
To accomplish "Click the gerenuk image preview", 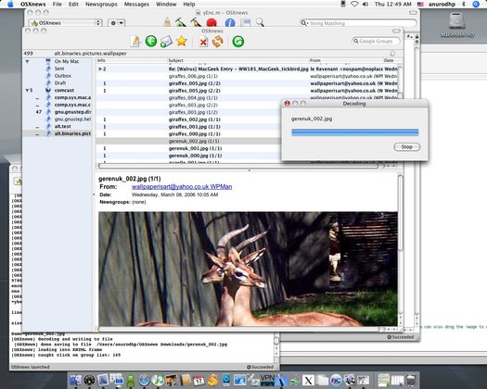I will (x=248, y=269).
